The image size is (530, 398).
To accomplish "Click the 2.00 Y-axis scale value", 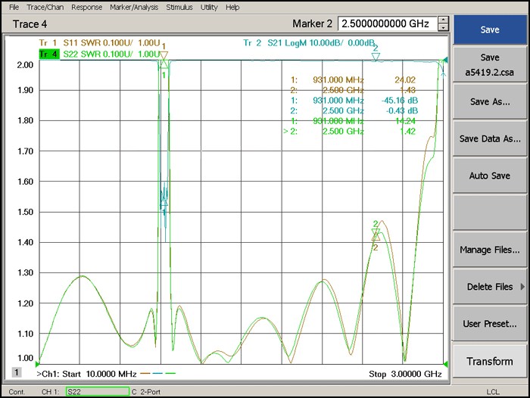I will coord(25,65).
